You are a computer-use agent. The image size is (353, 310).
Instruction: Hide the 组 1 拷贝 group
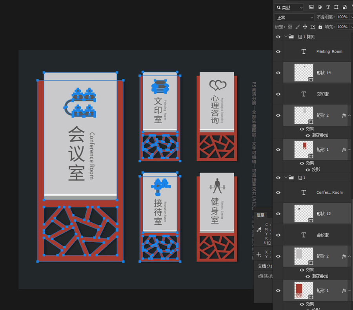278,37
